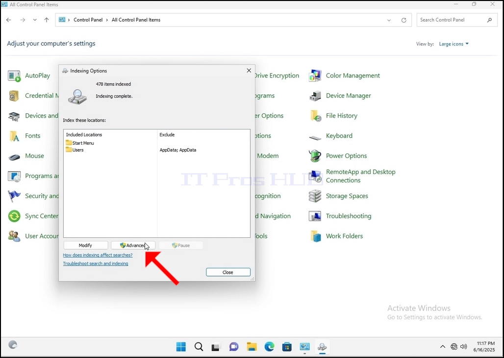Screen dimensions: 504x358
Task: Click in the Search Control Panel field
Action: [x=457, y=20]
